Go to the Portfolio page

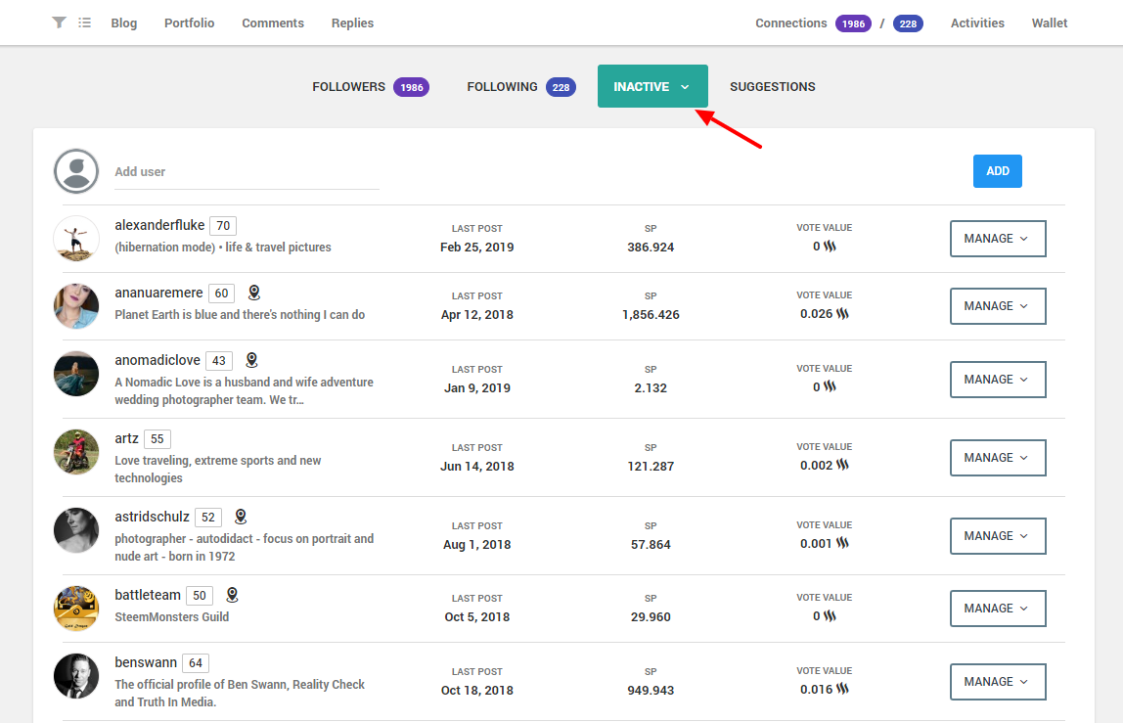[189, 23]
